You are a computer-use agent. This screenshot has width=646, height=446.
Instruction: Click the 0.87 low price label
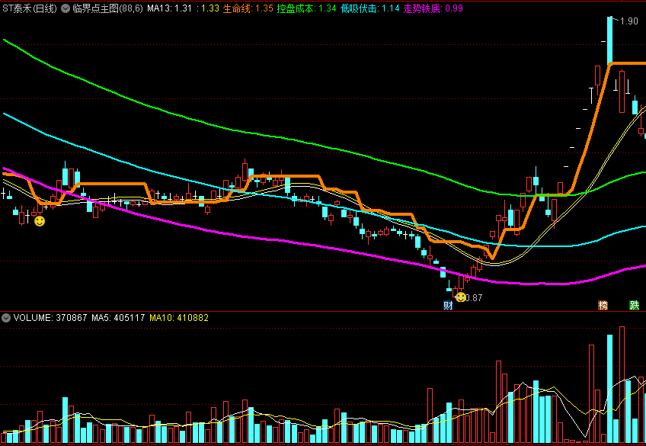point(474,297)
